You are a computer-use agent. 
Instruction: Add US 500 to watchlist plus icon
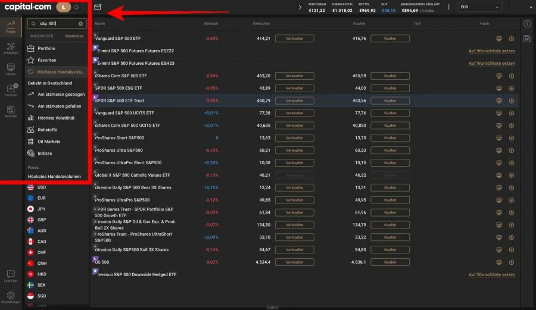(x=511, y=262)
